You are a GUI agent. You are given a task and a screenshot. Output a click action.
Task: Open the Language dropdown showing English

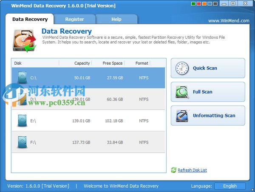(x=230, y=186)
